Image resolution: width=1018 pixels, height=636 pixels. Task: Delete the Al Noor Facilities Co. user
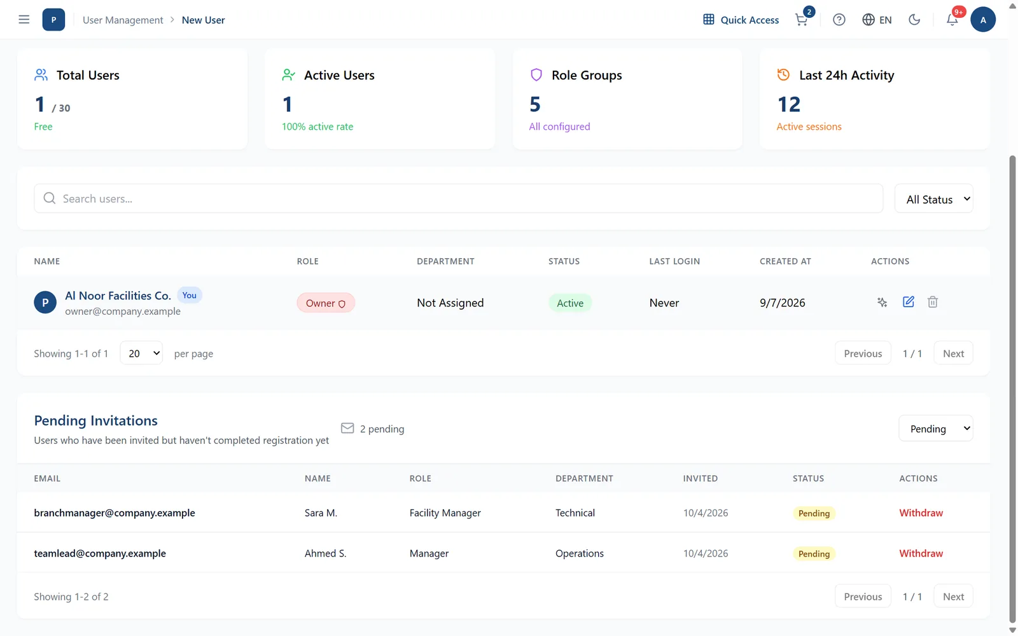coord(933,302)
